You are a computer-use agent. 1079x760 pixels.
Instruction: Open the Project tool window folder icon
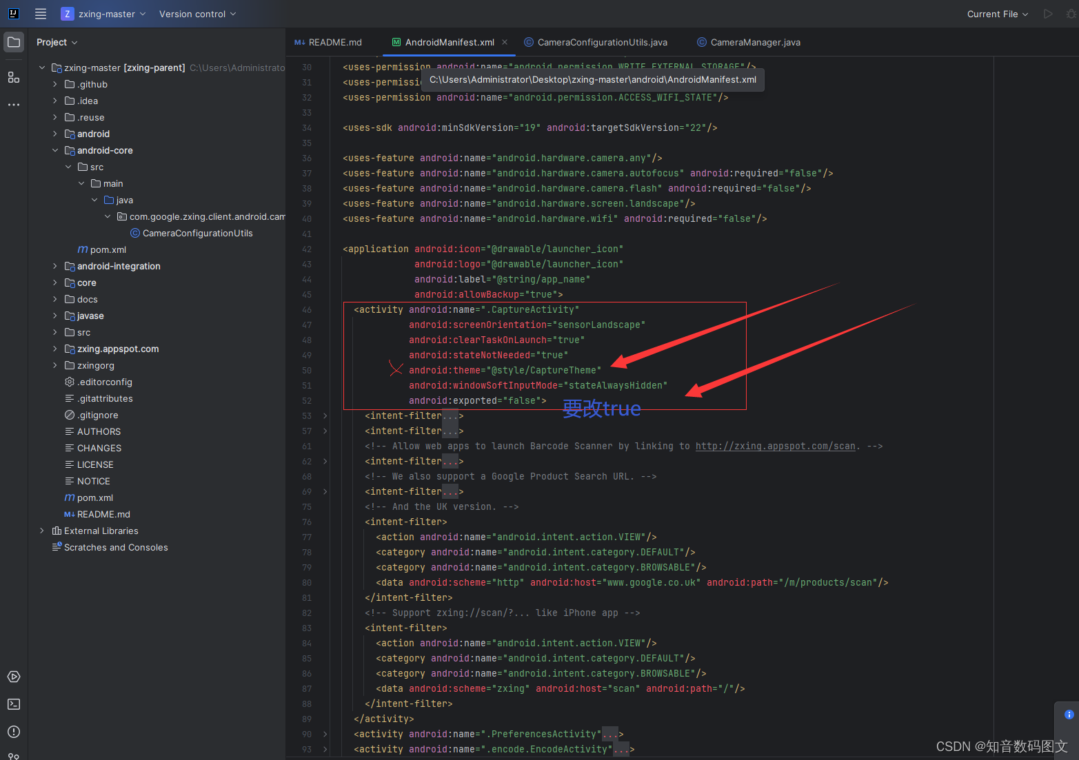coord(14,41)
